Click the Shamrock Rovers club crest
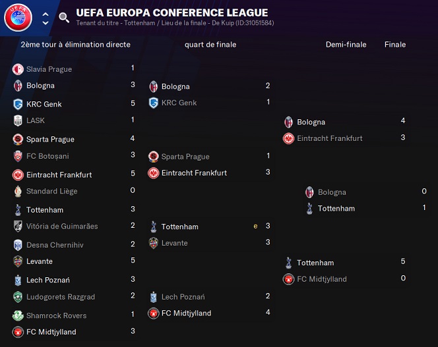Viewport: 438px width, 347px height. pos(18,315)
